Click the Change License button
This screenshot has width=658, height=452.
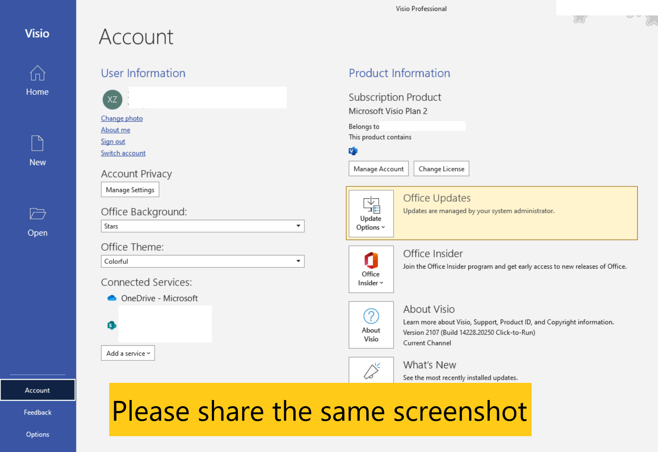[441, 169]
